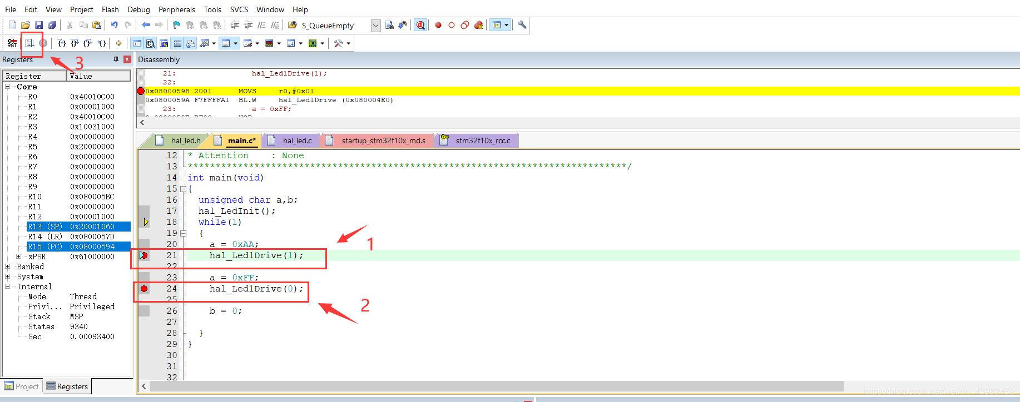Select the R15 (PC) register row

(x=78, y=247)
